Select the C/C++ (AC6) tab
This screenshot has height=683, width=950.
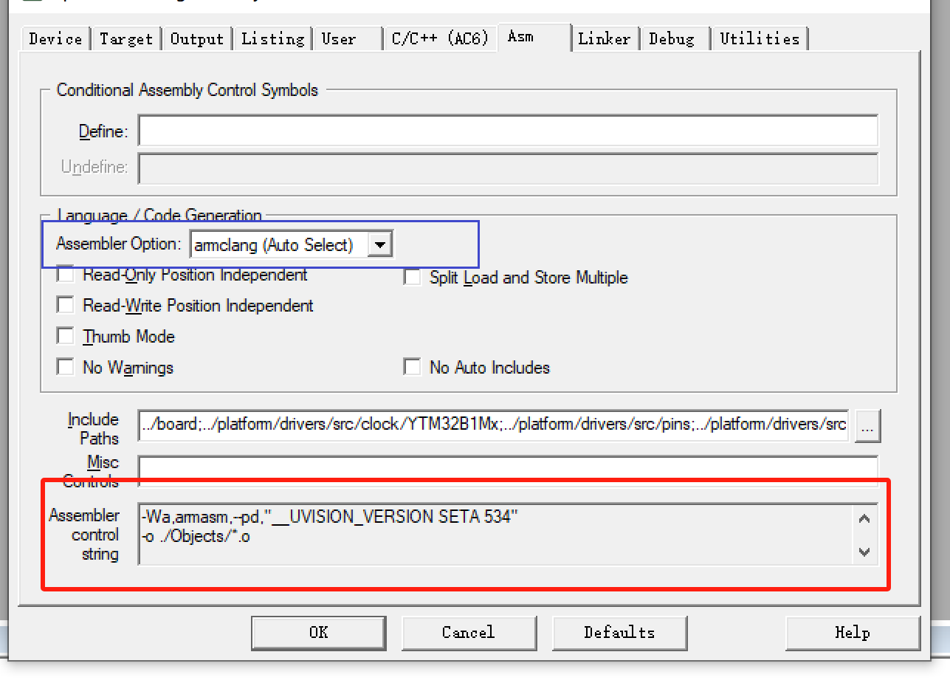point(440,38)
